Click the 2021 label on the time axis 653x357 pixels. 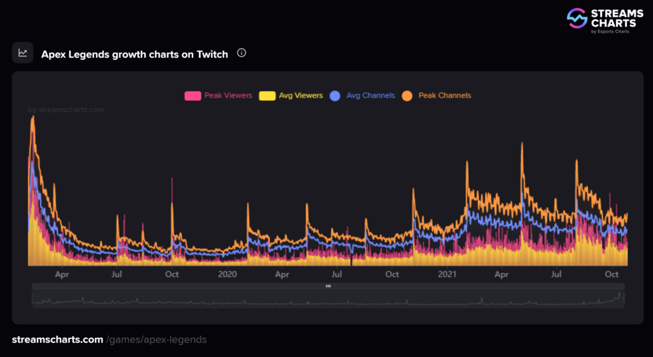tap(446, 275)
